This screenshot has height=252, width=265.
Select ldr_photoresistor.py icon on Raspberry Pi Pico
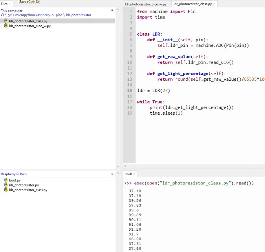coord(6,185)
